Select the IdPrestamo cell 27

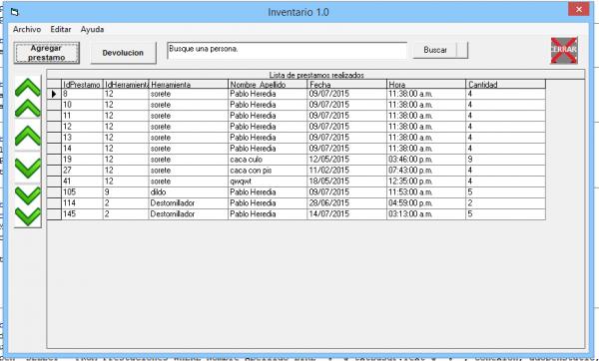pyautogui.click(x=82, y=171)
